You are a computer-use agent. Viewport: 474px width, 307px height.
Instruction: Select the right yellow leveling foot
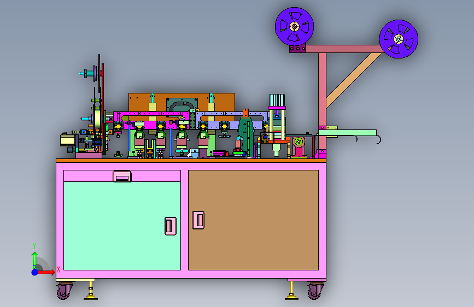tap(292, 291)
